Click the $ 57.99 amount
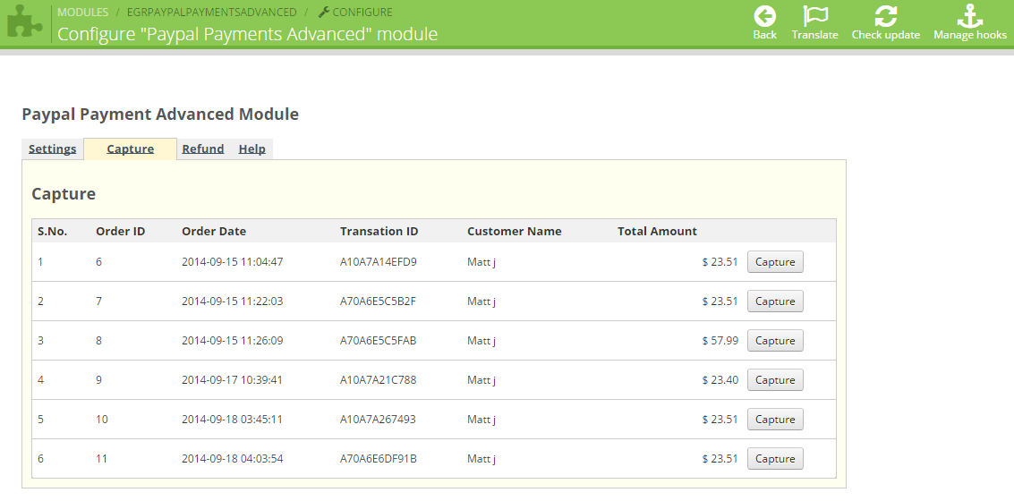The width and height of the screenshot is (1014, 501). pyautogui.click(x=720, y=341)
